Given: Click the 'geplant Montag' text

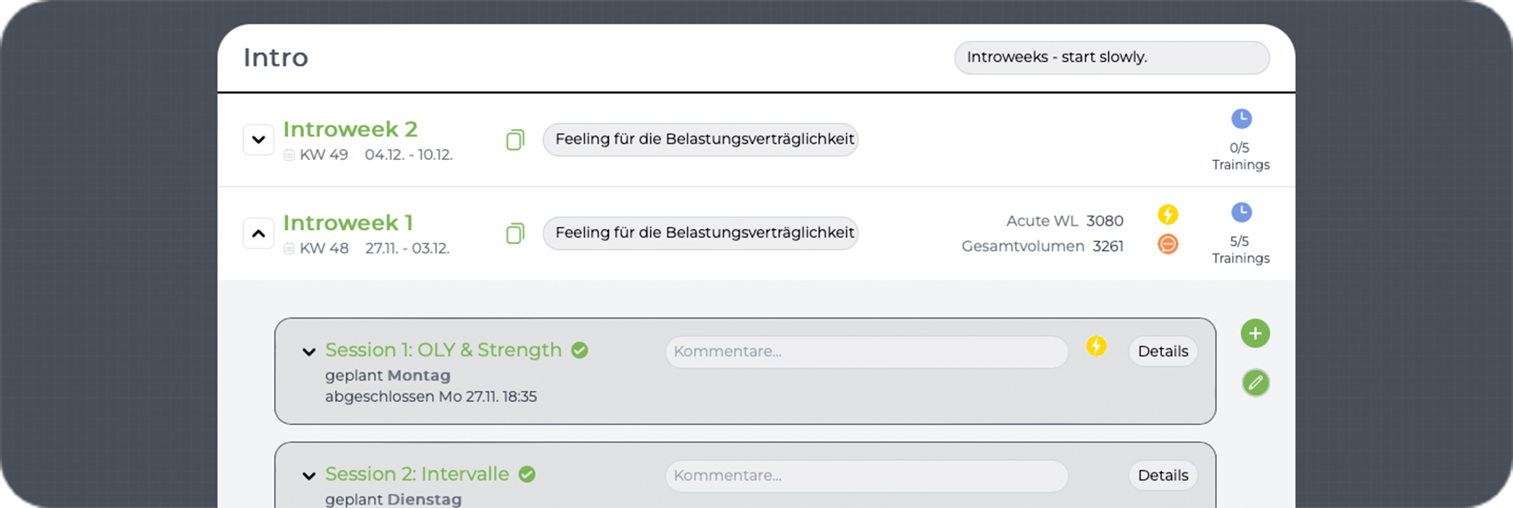Looking at the screenshot, I should tap(388, 375).
